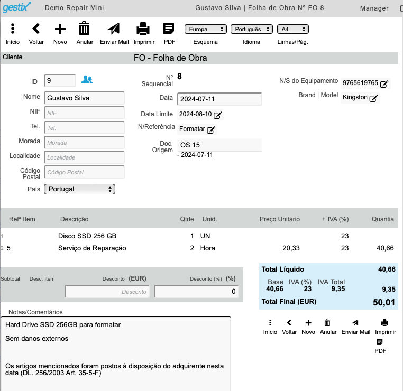
Task: Edit the Data Limite 2024-08-10 pencil icon
Action: pyautogui.click(x=218, y=115)
